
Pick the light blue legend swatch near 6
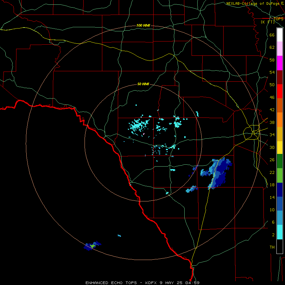[x=280, y=218]
